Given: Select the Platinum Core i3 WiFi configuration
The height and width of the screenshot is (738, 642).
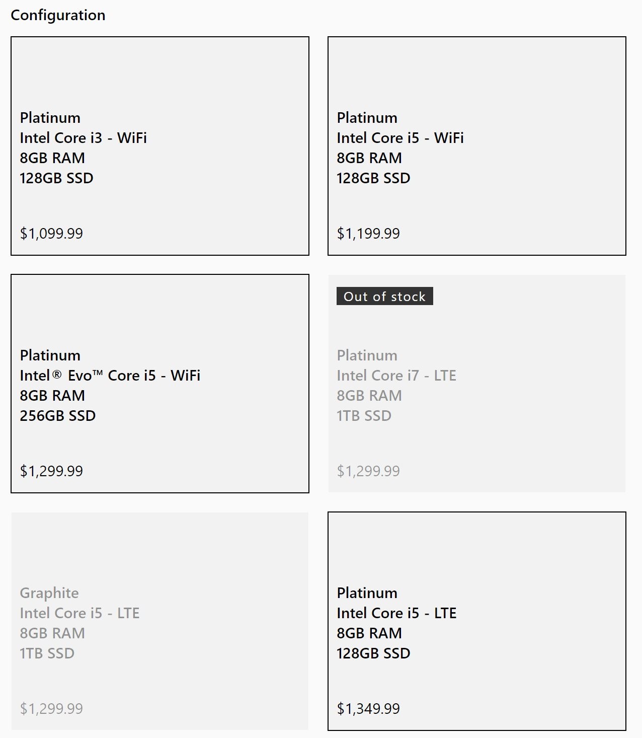Looking at the screenshot, I should (160, 146).
